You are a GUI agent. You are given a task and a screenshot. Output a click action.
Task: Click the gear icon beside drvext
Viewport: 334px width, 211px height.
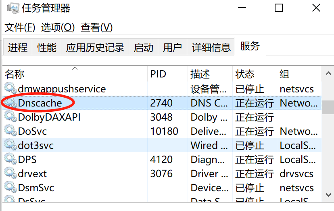[x=9, y=173]
